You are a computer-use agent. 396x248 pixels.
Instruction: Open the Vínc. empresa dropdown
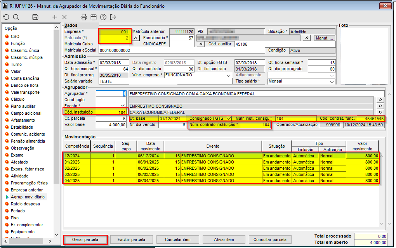(228, 75)
